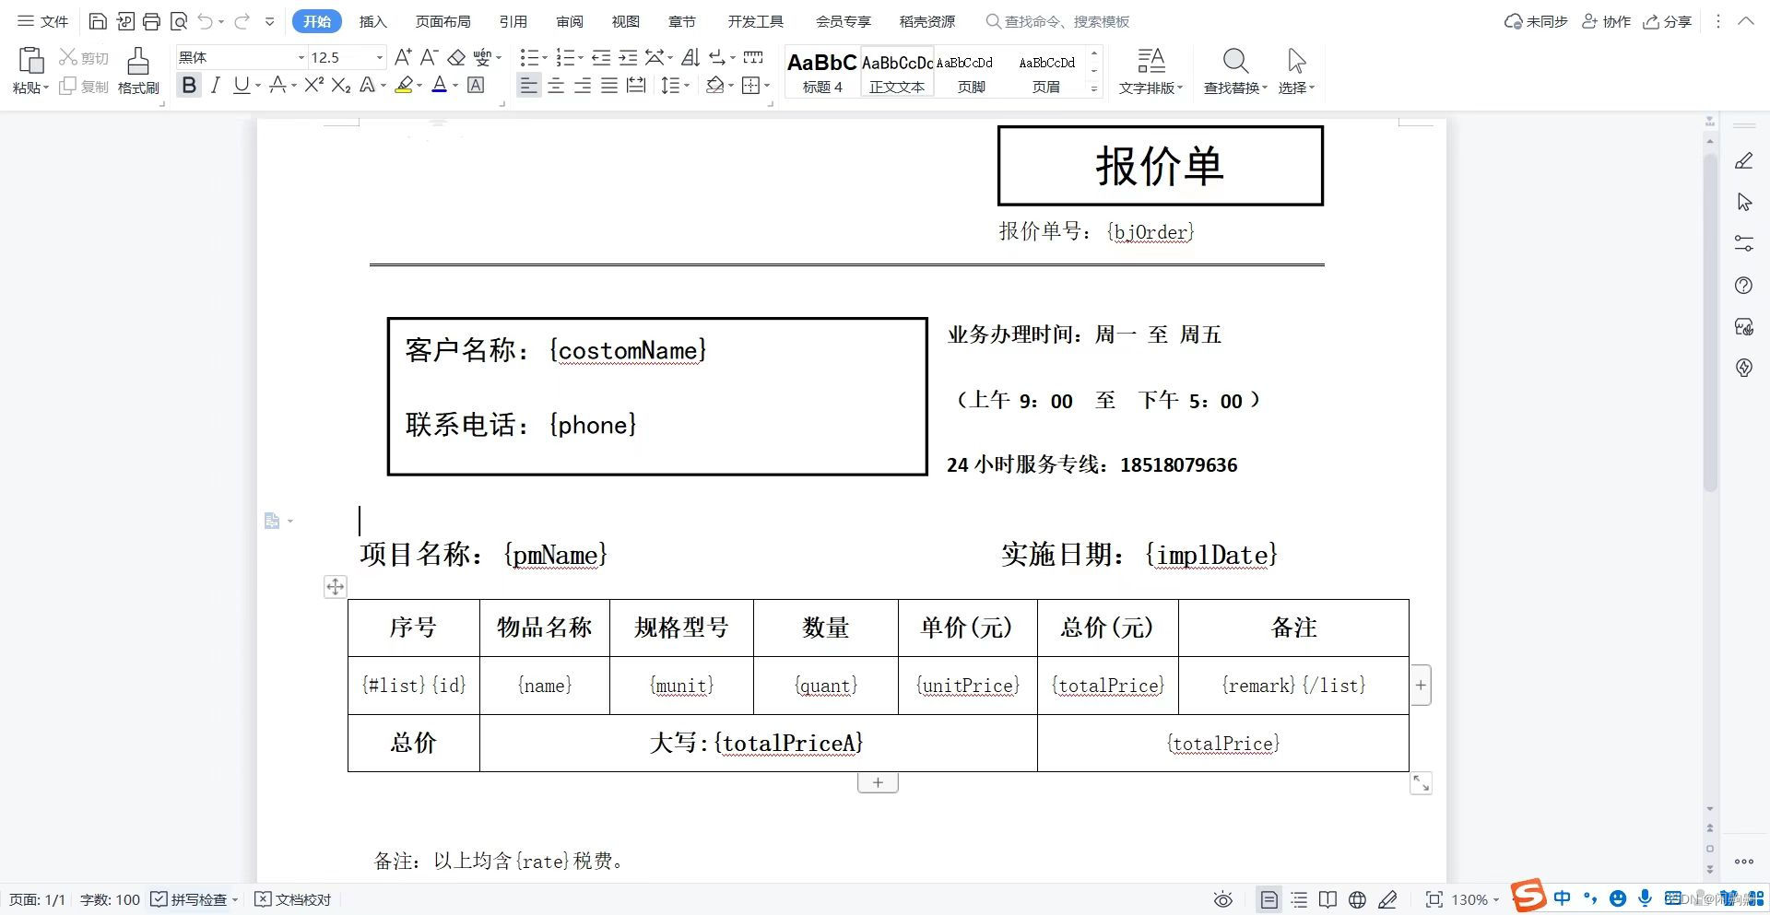Click the Clear Formatting eraser icon

tap(456, 57)
